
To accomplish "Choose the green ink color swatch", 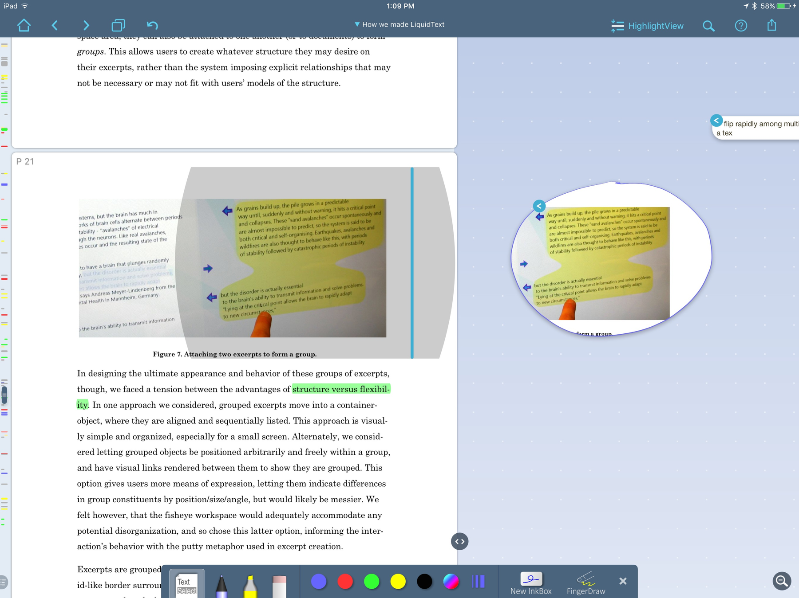I will pyautogui.click(x=372, y=581).
